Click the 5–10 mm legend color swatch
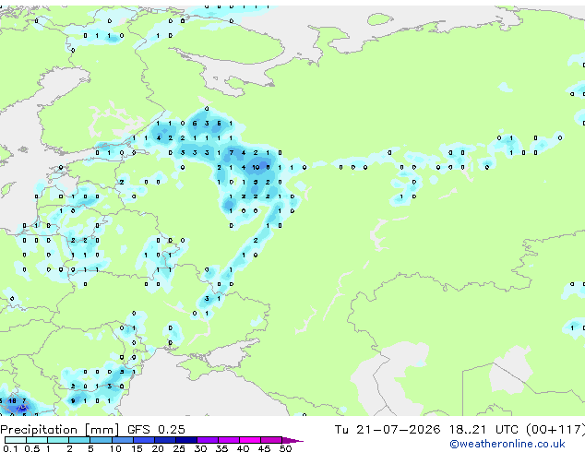The height and width of the screenshot is (452, 585). pos(101,440)
